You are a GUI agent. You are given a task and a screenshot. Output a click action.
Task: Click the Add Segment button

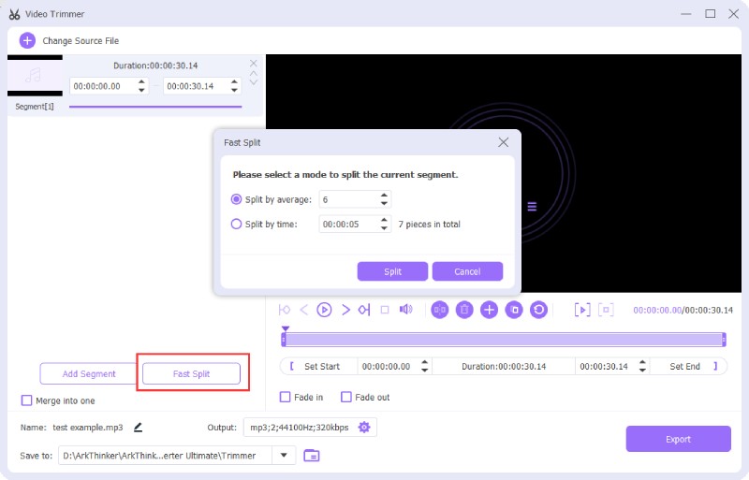89,373
